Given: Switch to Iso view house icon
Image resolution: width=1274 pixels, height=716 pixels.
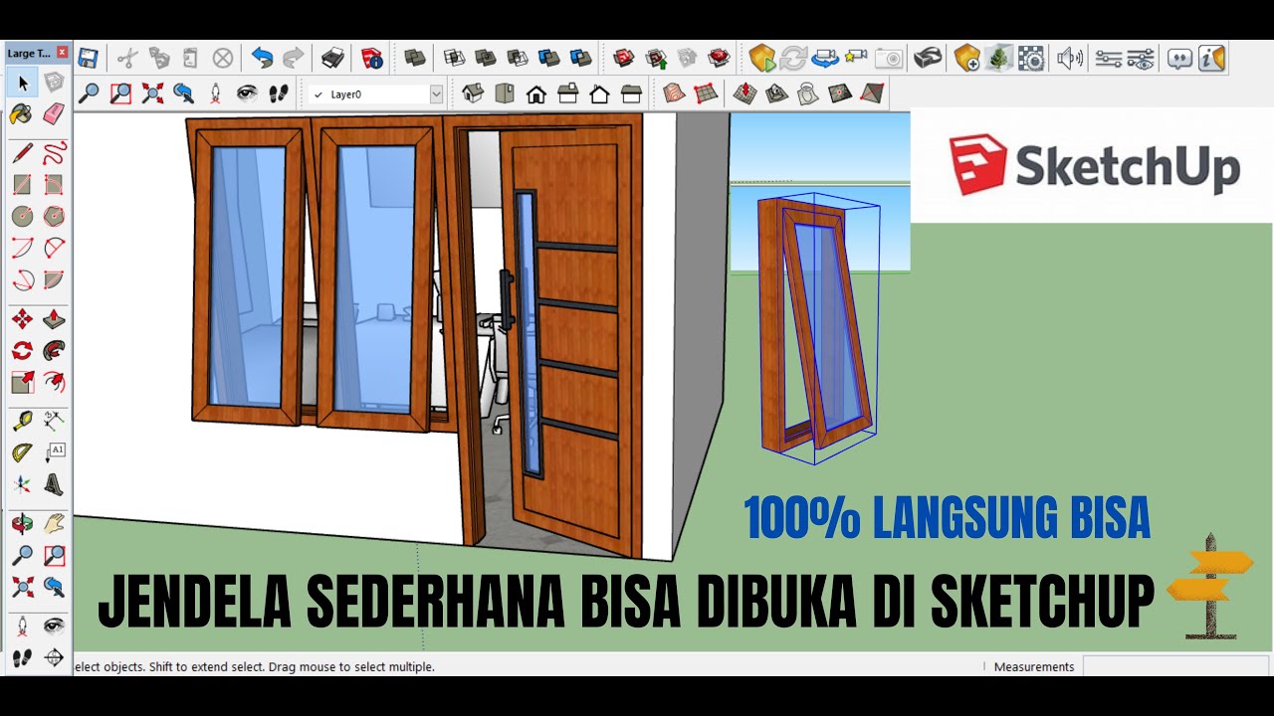Looking at the screenshot, I should (x=473, y=93).
